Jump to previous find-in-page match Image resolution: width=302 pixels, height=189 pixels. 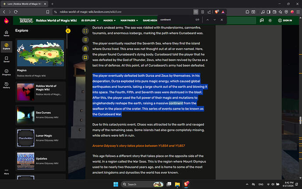click(x=207, y=20)
